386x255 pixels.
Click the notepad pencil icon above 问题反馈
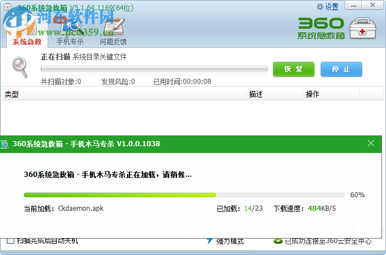tap(115, 26)
